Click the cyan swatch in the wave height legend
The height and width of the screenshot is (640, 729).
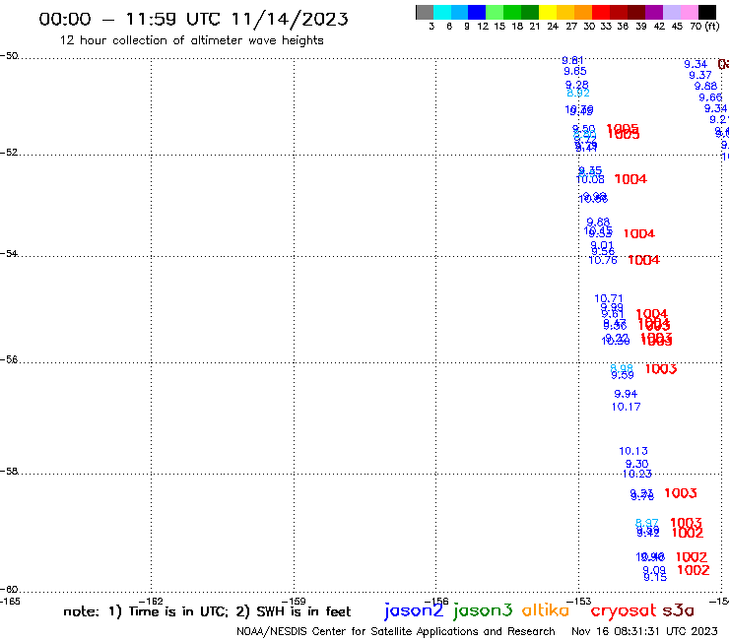[442, 12]
